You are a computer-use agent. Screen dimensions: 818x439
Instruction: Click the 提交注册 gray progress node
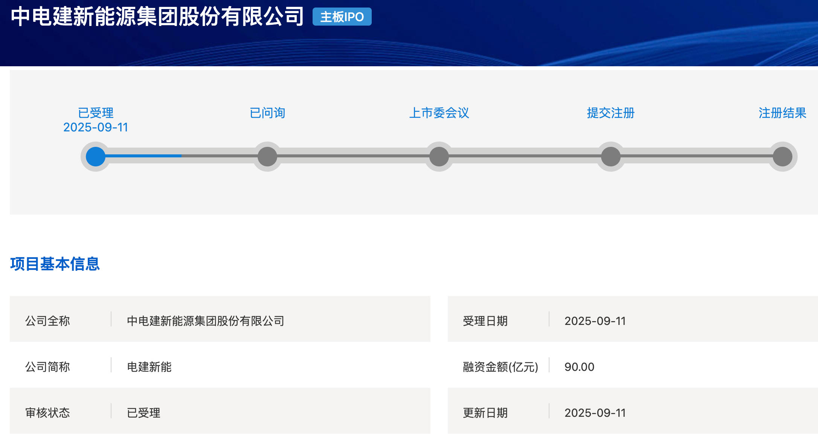[611, 157]
